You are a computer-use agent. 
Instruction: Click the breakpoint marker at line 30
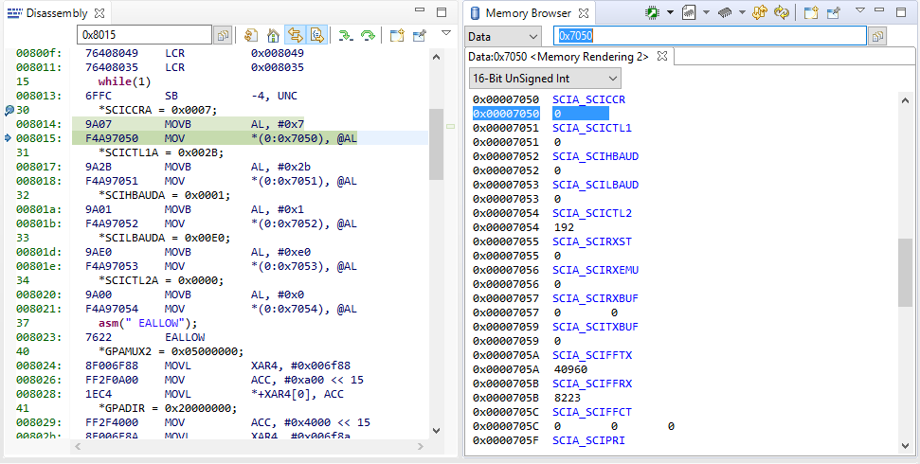tap(9, 110)
